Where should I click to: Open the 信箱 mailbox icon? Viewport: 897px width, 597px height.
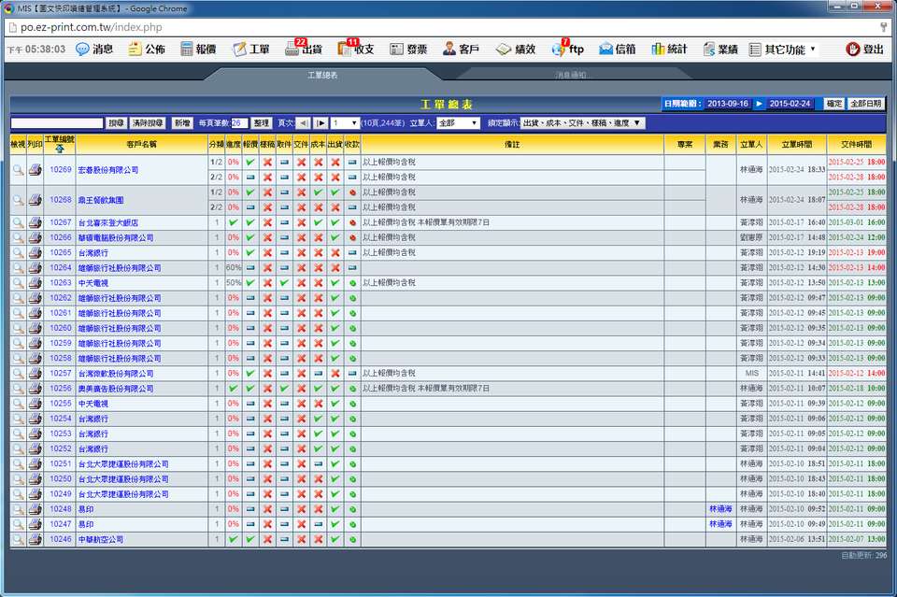606,49
